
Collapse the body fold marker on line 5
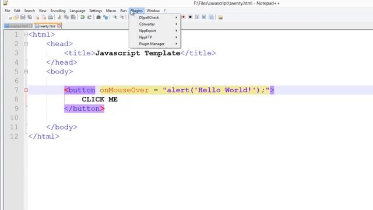(x=26, y=71)
